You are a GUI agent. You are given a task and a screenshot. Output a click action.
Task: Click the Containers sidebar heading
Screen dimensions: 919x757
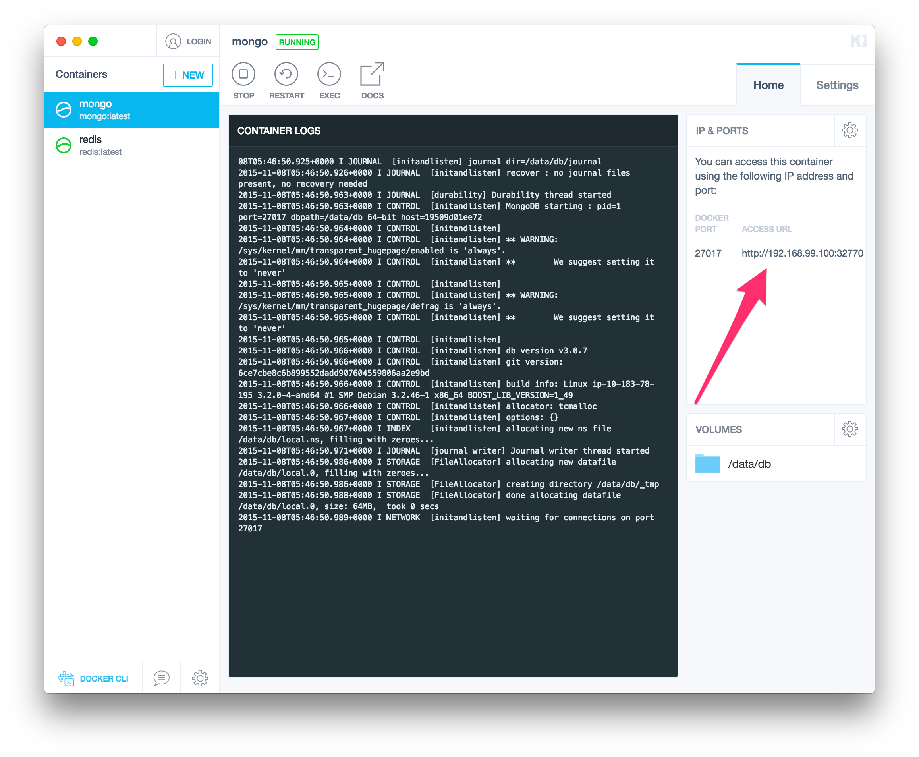(x=81, y=74)
